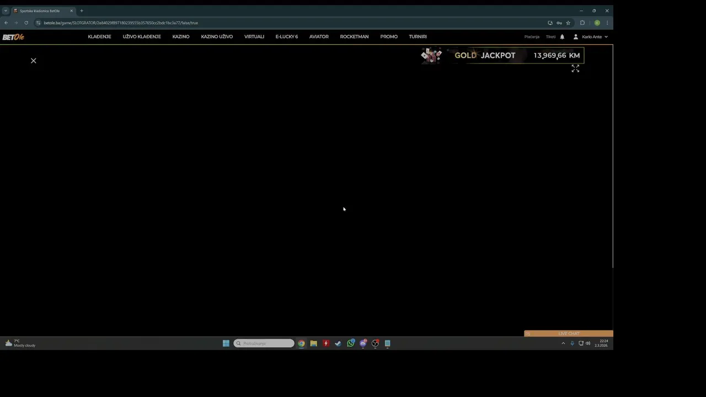Open the Chrome tab search dropdown
Image resolution: width=706 pixels, height=397 pixels.
click(6, 10)
